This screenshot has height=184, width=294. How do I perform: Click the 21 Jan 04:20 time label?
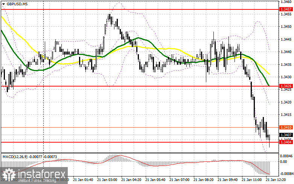click(x=131, y=180)
